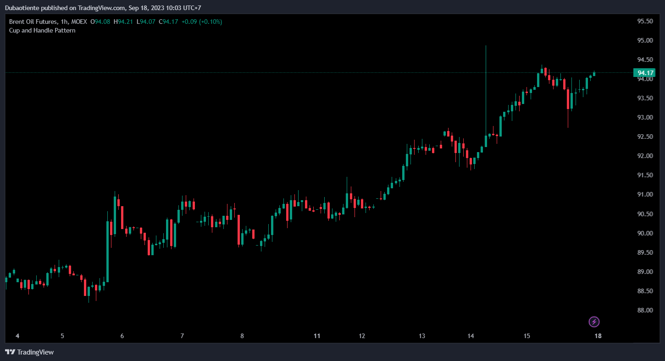This screenshot has height=361, width=665.
Task: Click date marker 6 on the time axis
Action: tap(122, 336)
